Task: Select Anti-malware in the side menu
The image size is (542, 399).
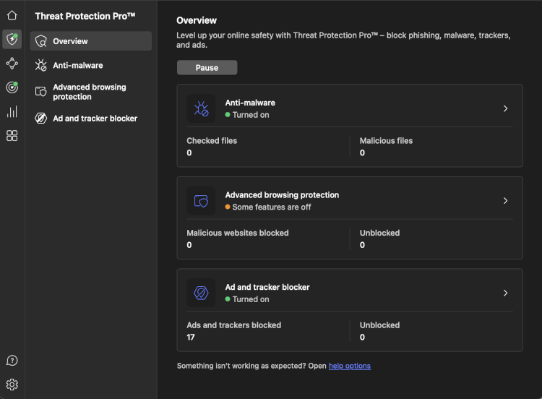Action: pyautogui.click(x=91, y=65)
